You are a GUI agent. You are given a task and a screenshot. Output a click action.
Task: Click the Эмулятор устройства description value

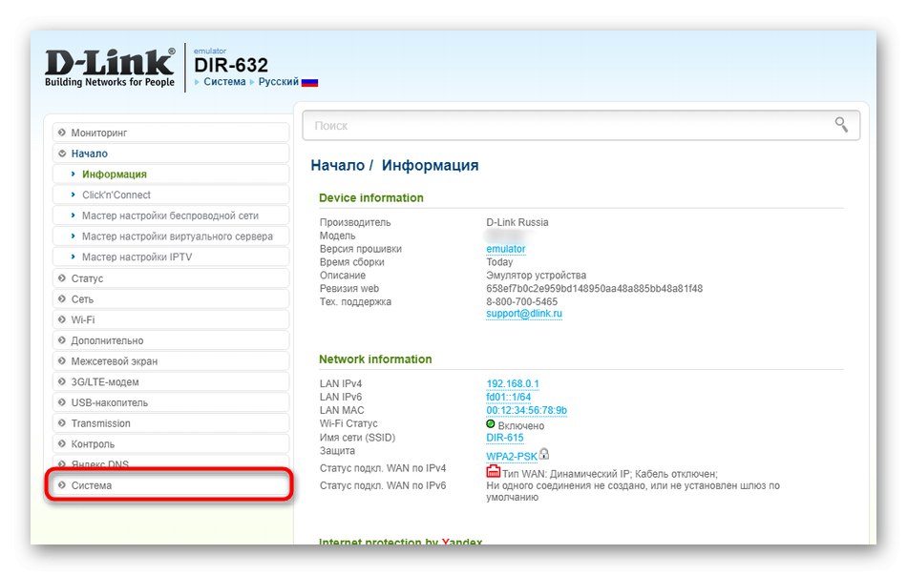[x=537, y=275]
